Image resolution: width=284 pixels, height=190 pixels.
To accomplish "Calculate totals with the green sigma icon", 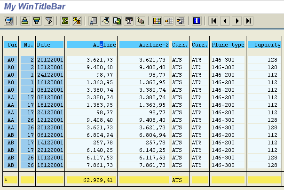I will point(65,21).
